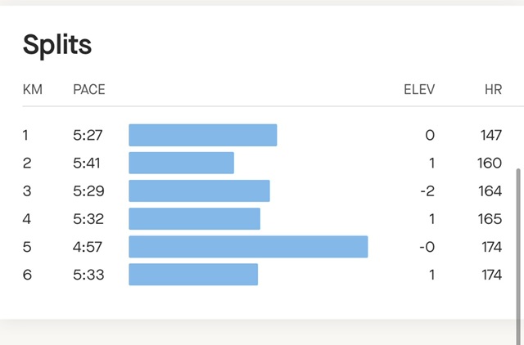524x345 pixels.
Task: Click the 5:33 pace value
Action: [x=88, y=275]
